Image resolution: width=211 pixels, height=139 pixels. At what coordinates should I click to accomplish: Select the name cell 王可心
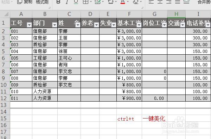pos(69,58)
